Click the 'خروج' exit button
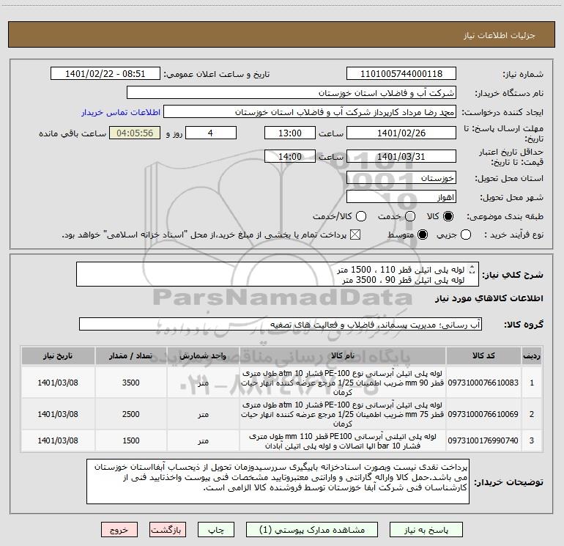The height and width of the screenshot is (546, 564). (x=119, y=530)
